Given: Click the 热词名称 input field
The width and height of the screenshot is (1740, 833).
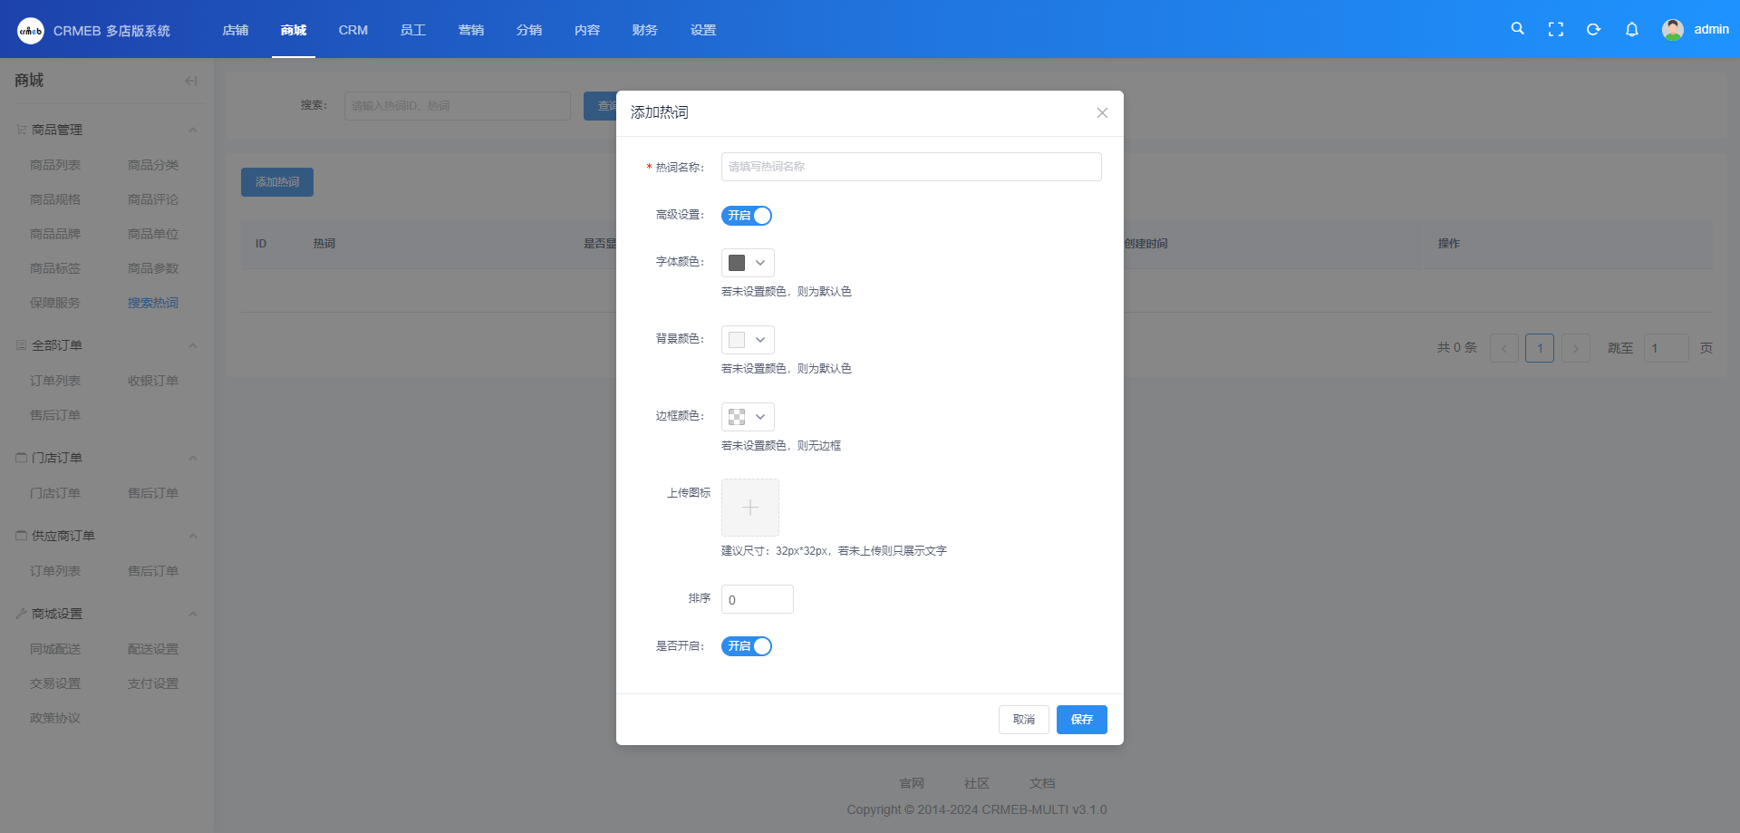Looking at the screenshot, I should click(x=911, y=167).
